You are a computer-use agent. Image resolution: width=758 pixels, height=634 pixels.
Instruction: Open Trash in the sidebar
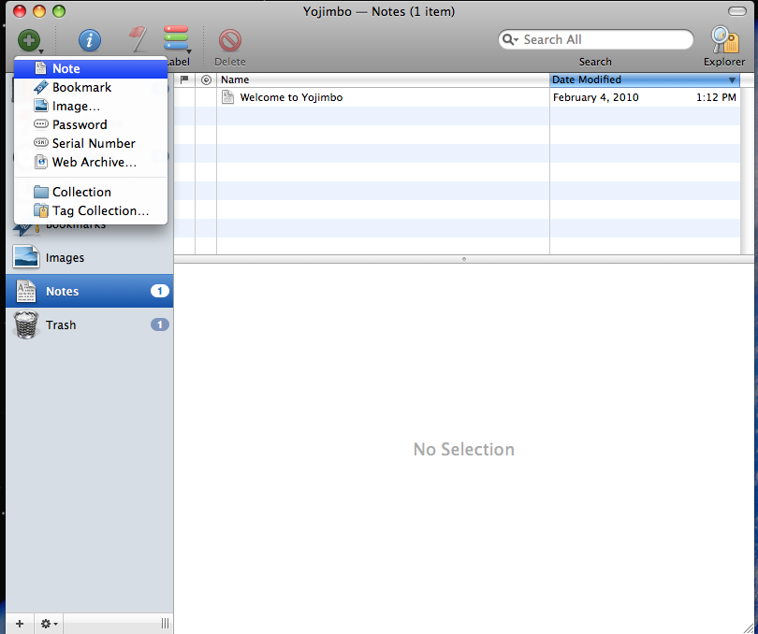pyautogui.click(x=90, y=324)
